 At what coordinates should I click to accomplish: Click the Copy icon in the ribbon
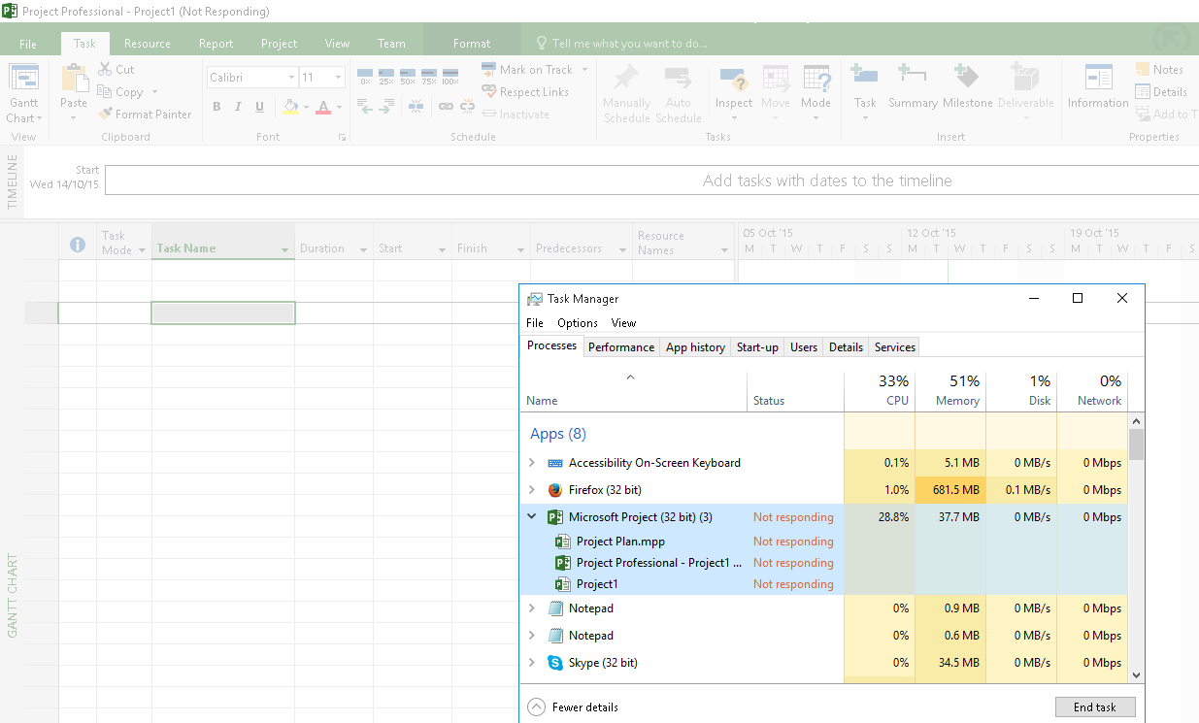point(105,92)
